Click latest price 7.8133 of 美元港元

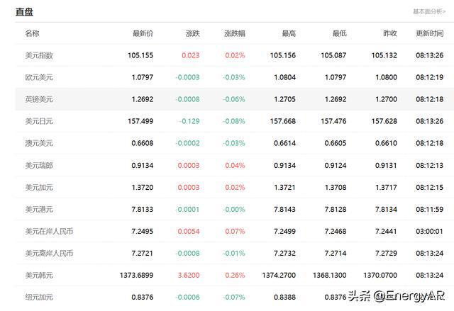coord(142,209)
